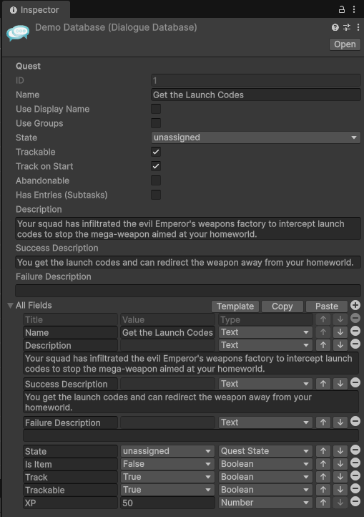
Task: Add a new field with plus icon
Action: pyautogui.click(x=355, y=305)
